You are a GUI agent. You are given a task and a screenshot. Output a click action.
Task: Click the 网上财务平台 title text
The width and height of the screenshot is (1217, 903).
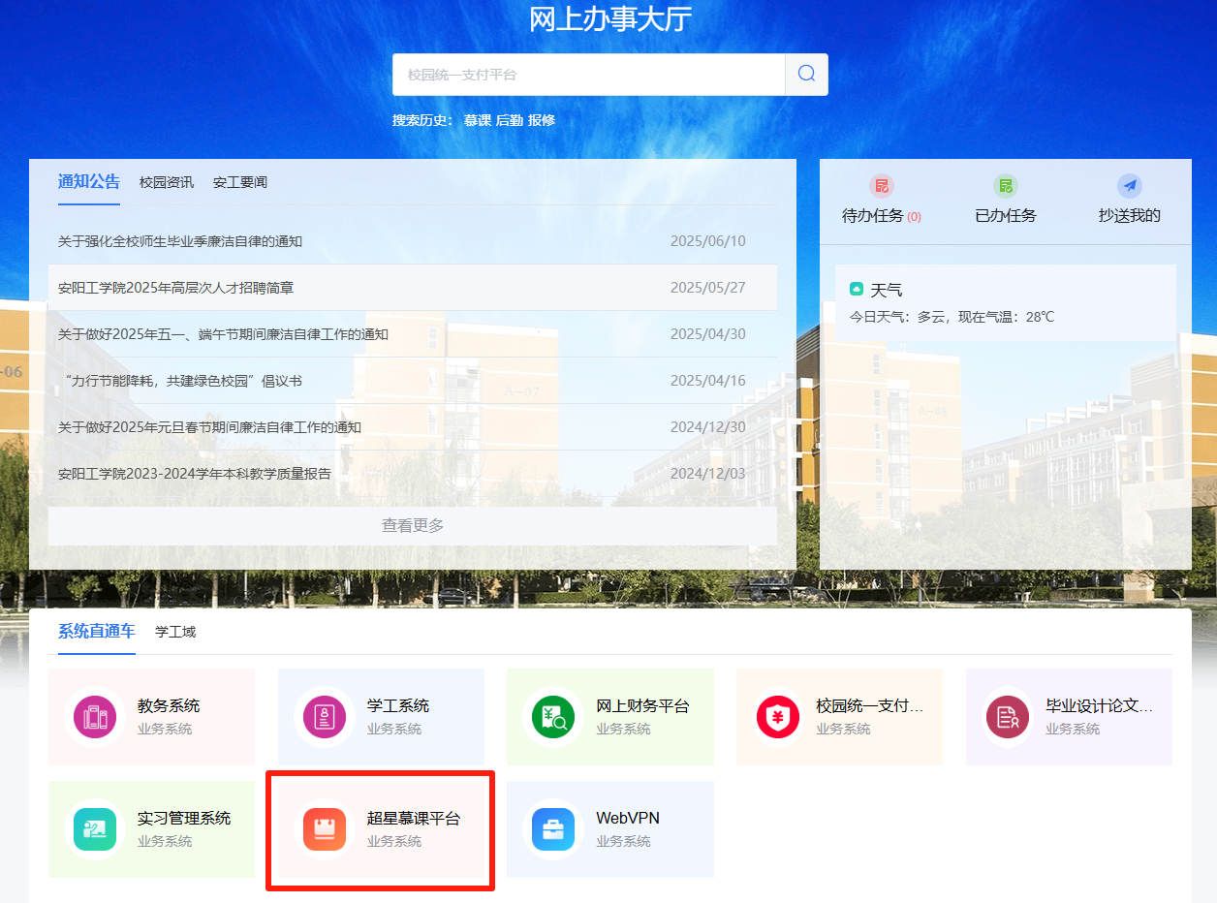tap(642, 706)
